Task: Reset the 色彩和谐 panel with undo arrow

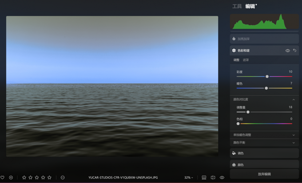Action: (x=294, y=51)
